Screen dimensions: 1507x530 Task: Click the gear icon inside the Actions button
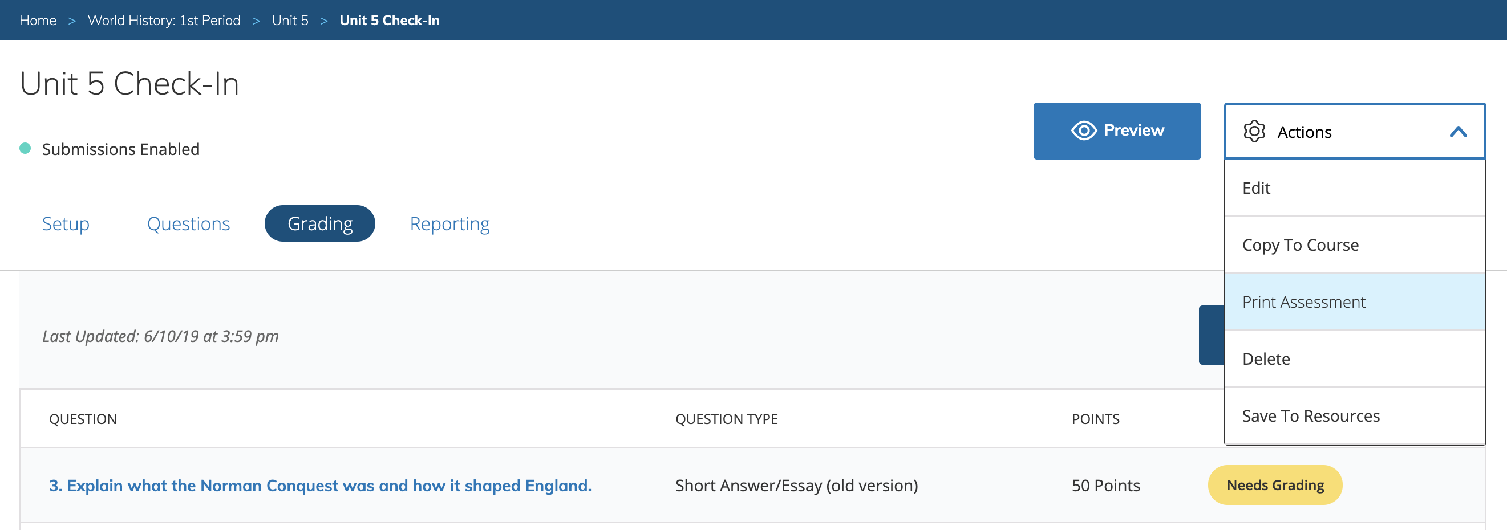(1254, 132)
